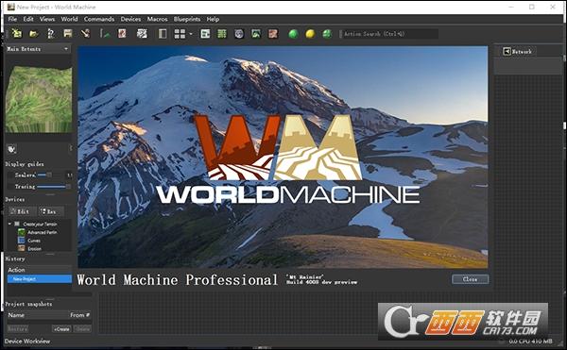Image resolution: width=567 pixels, height=350 pixels.
Task: Click the Restore snapshot button
Action: pos(18,329)
